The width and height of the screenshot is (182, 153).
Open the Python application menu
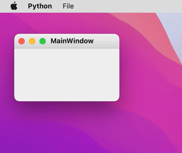click(40, 6)
